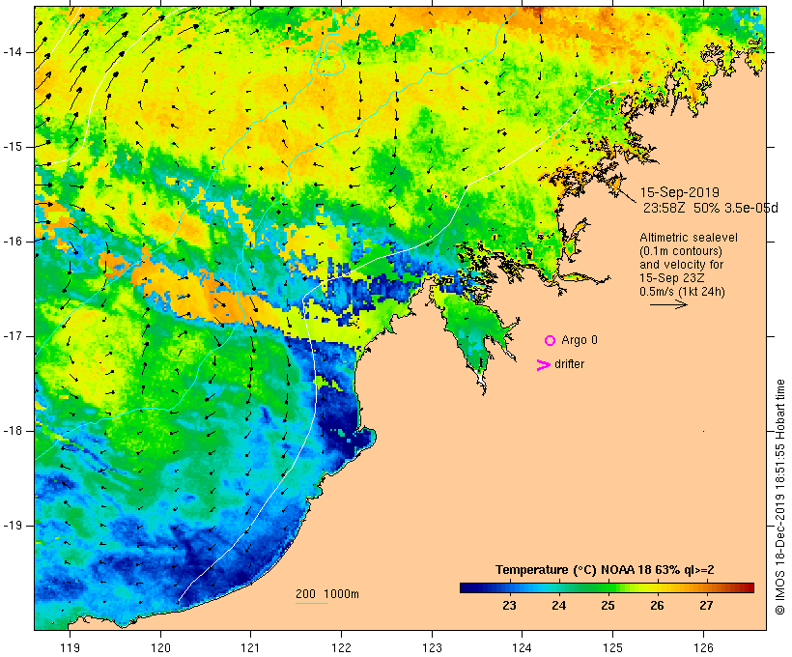
Task: Click the temperature color bar legend
Action: (607, 587)
